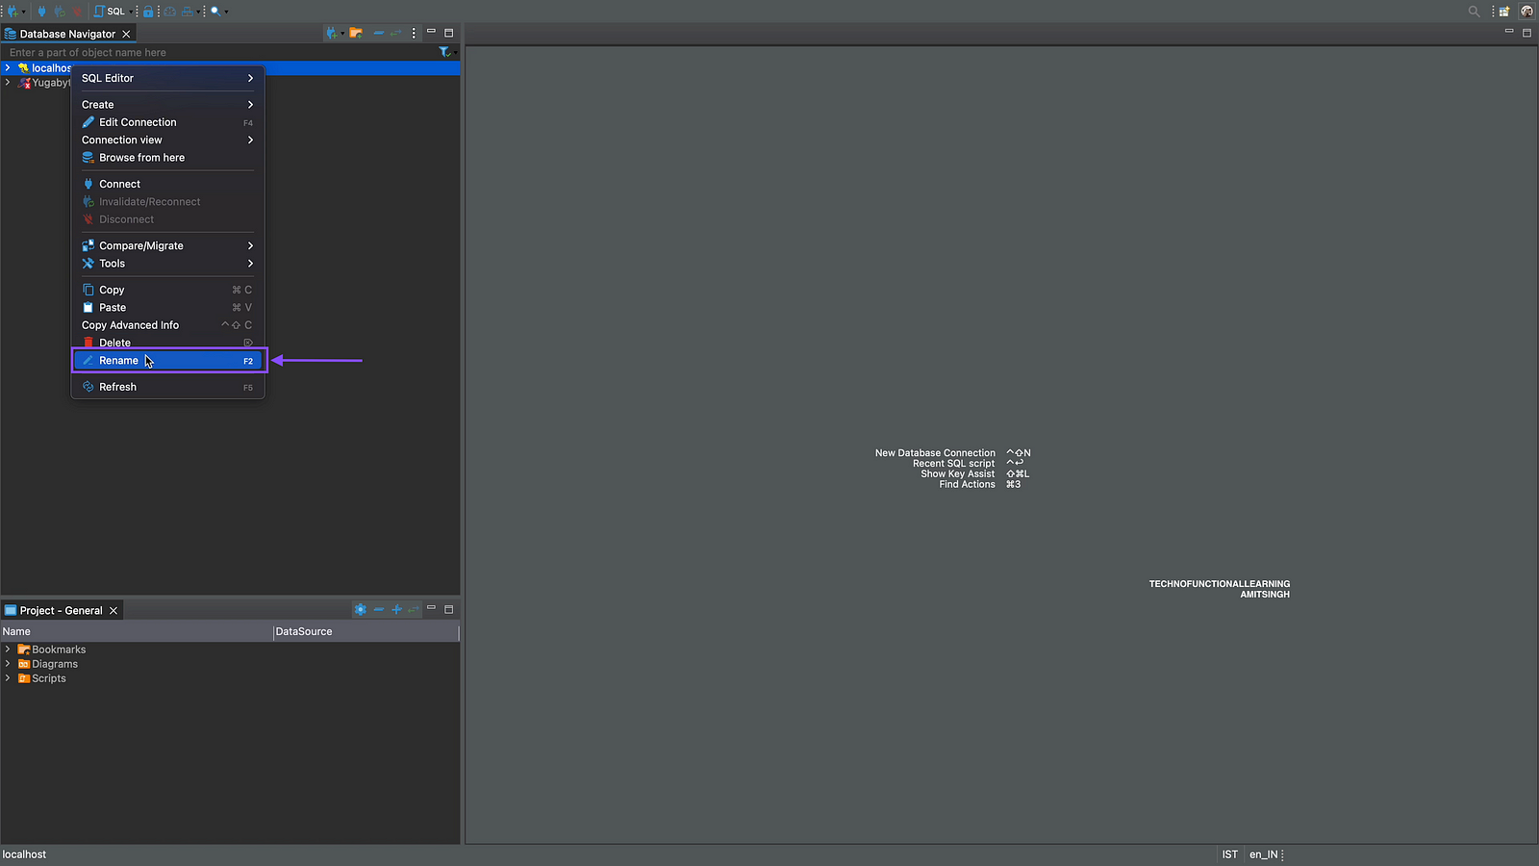Expand the Bookmarks folder
Image resolution: width=1539 pixels, height=866 pixels.
8,649
